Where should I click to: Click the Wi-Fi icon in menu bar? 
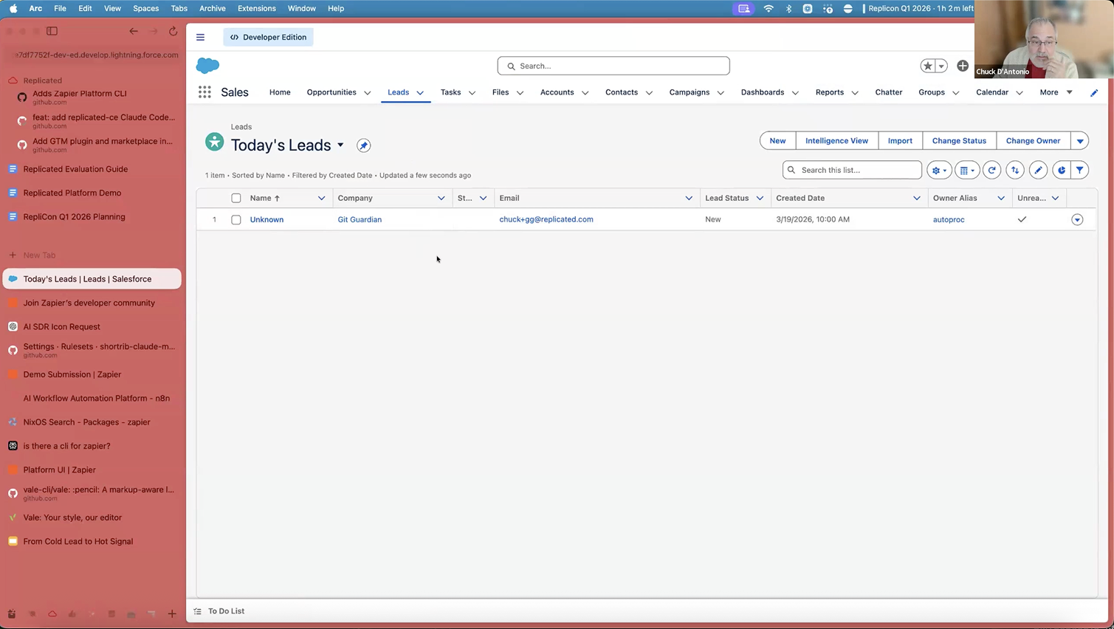click(x=769, y=8)
